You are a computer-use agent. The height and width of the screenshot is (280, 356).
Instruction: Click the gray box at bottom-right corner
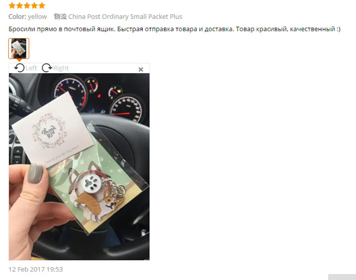pyautogui.click(x=342, y=277)
